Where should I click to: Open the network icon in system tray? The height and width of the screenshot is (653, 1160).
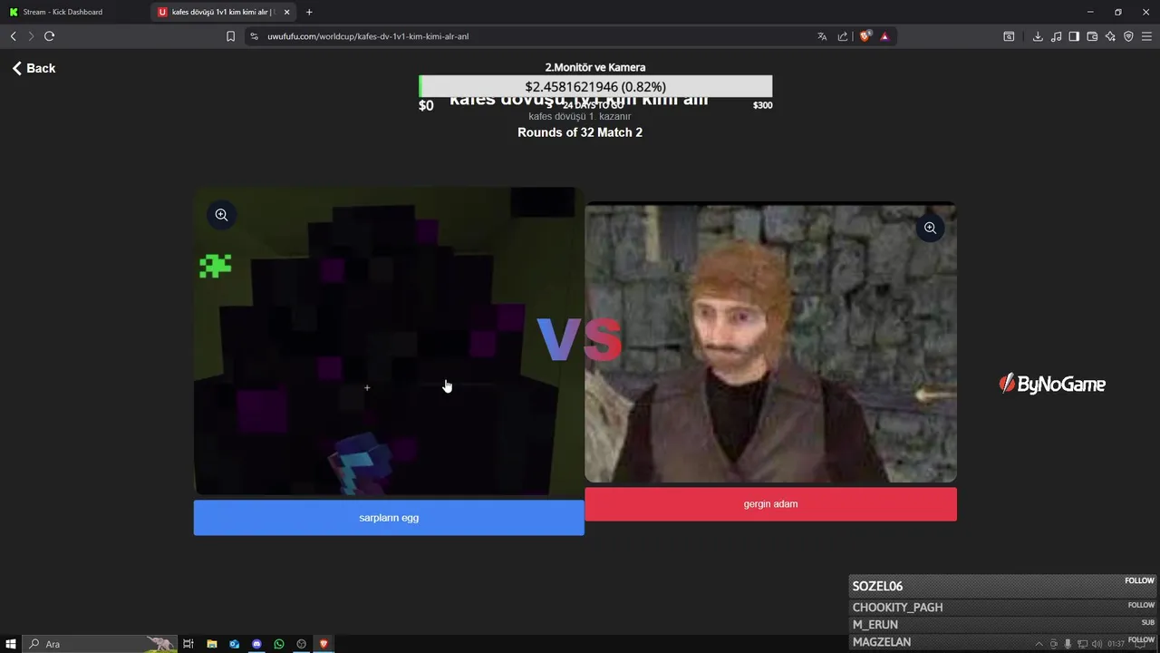click(x=1082, y=644)
